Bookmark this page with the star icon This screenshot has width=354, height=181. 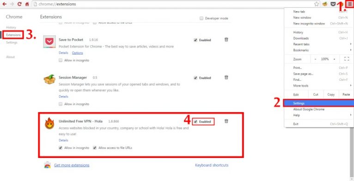point(317,4)
